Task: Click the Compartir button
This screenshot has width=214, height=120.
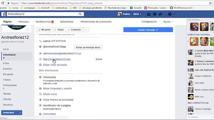Action: 74,30
